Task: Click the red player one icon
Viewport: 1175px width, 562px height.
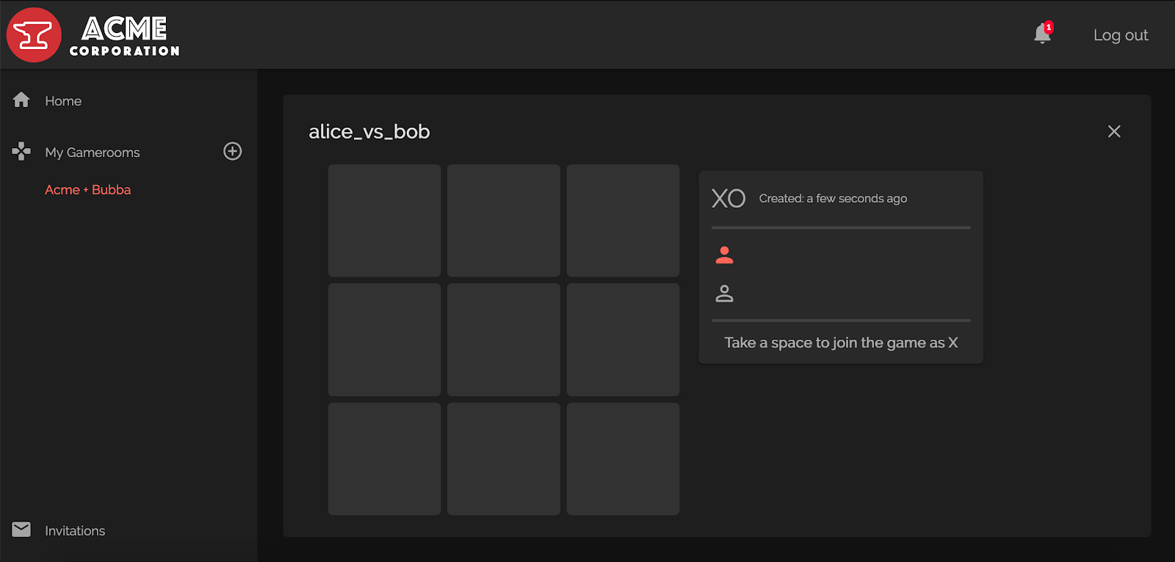Action: (724, 255)
